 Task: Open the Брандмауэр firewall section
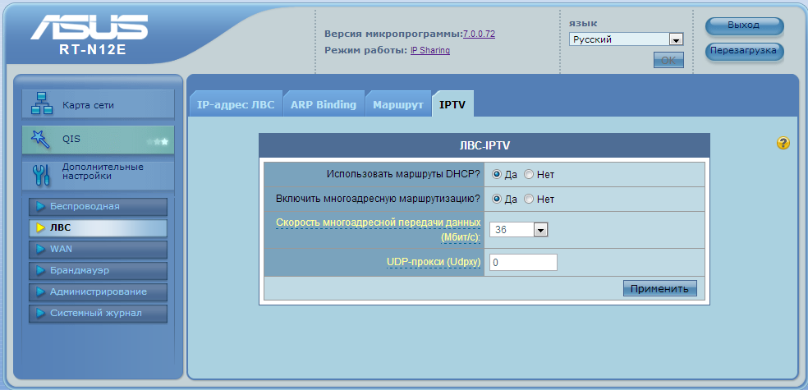coord(99,270)
